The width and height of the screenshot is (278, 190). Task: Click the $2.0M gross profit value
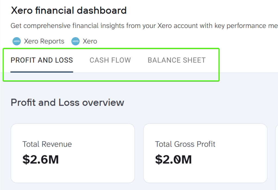tap(173, 159)
